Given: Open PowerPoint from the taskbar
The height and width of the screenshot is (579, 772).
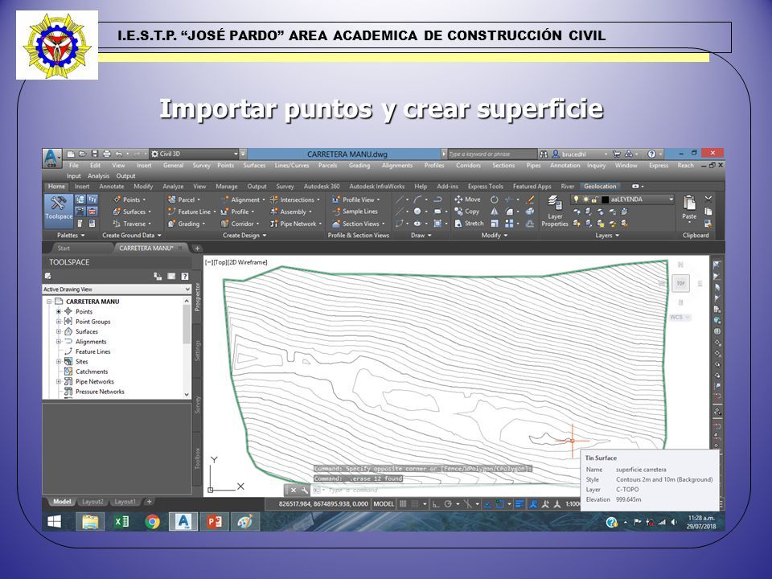Looking at the screenshot, I should (x=214, y=522).
